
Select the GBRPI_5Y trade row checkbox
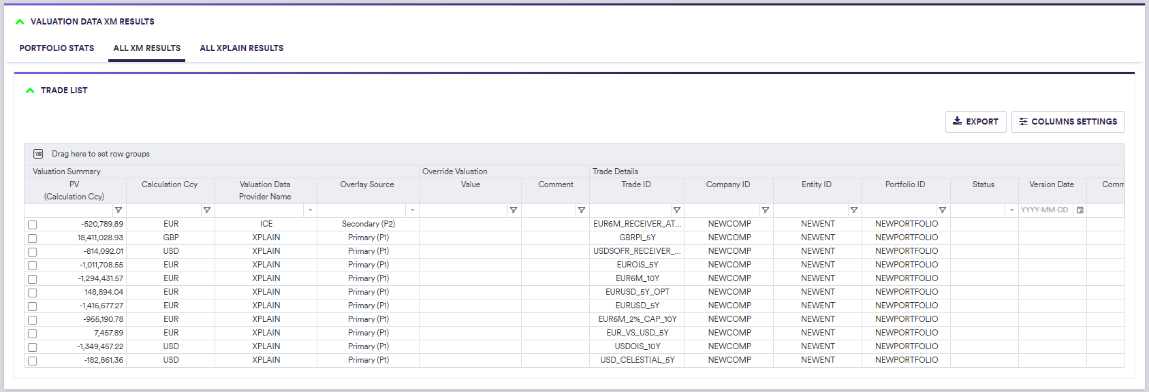(33, 238)
